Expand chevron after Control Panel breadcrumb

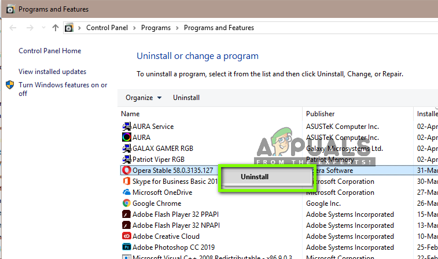tap(134, 28)
